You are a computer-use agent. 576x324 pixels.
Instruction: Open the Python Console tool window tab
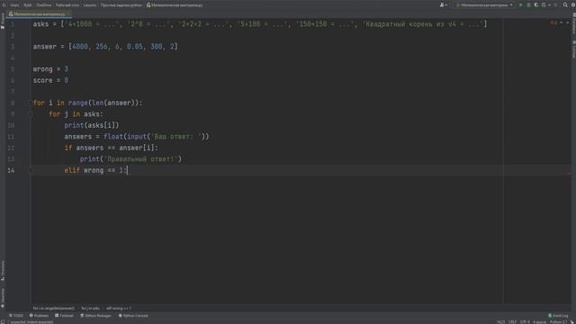point(133,316)
